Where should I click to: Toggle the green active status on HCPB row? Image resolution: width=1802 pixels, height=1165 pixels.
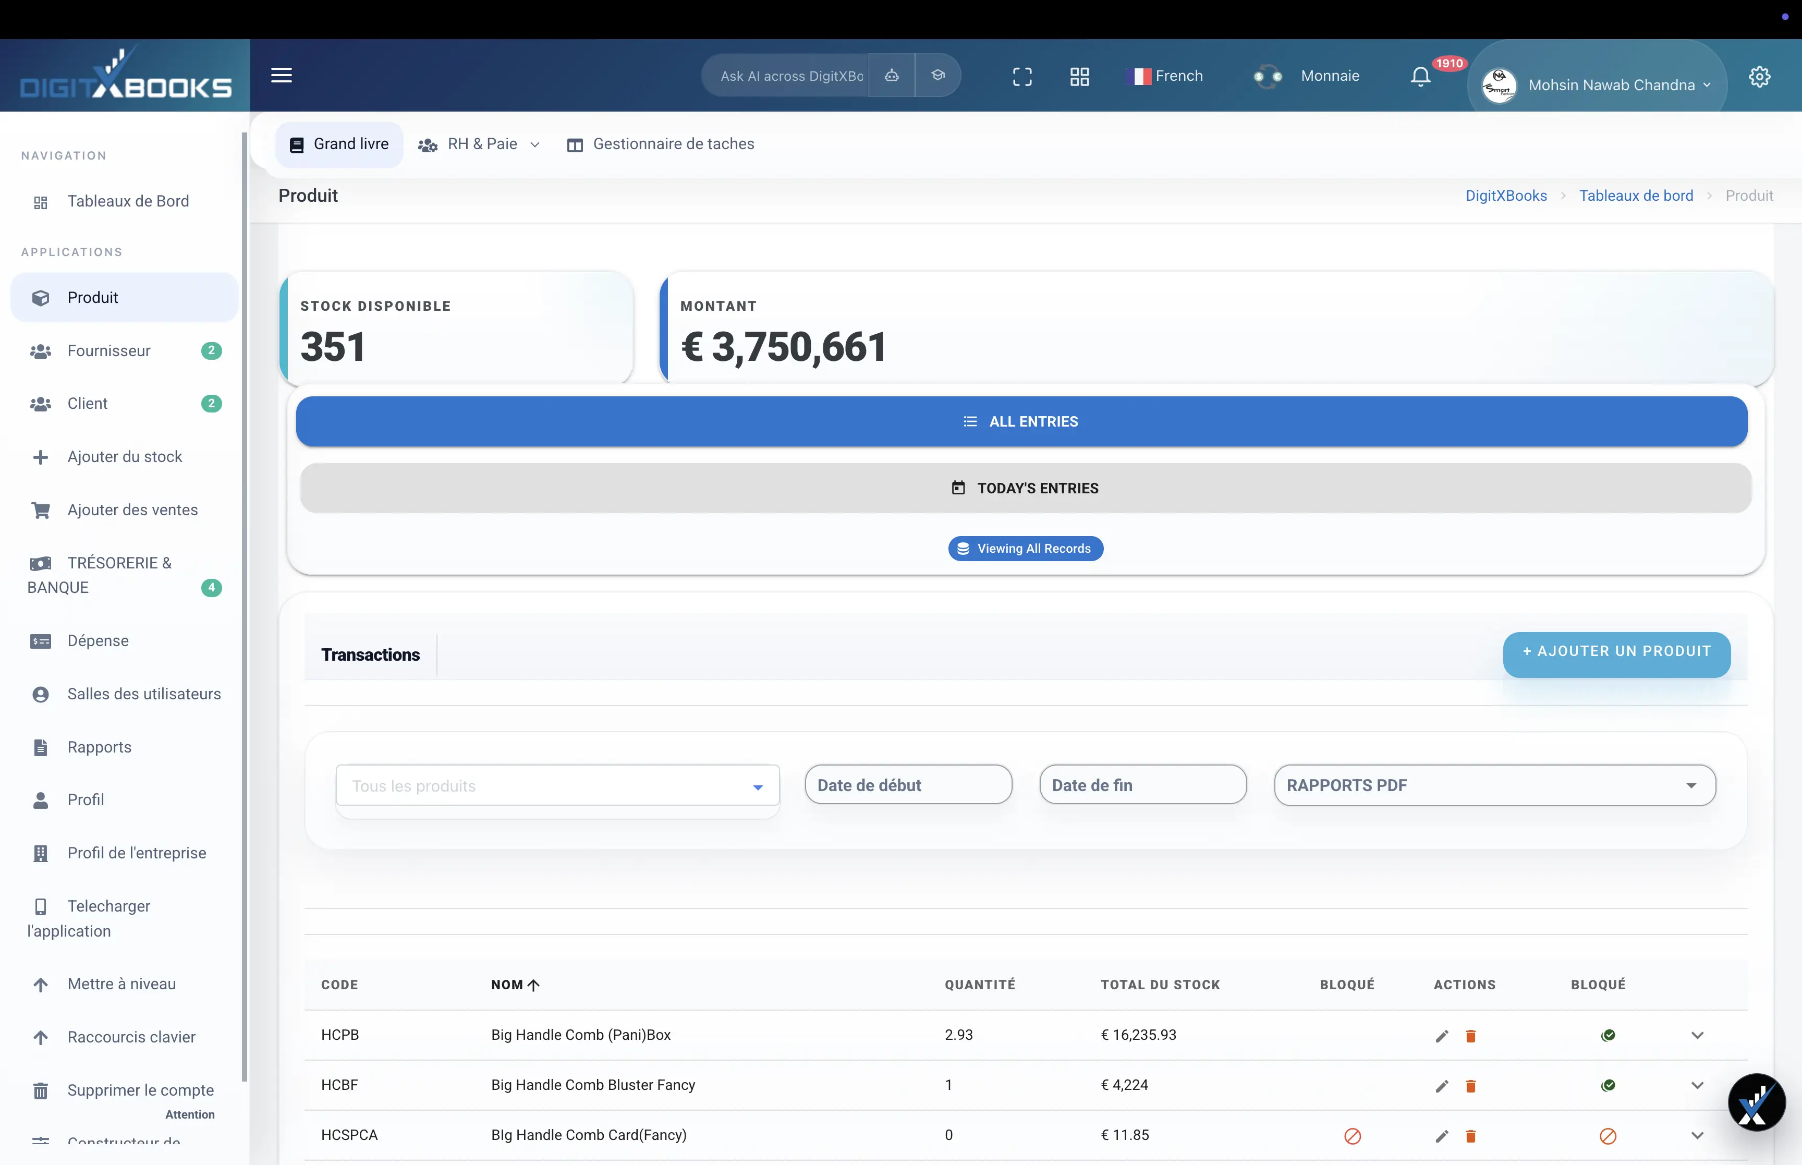[1609, 1035]
